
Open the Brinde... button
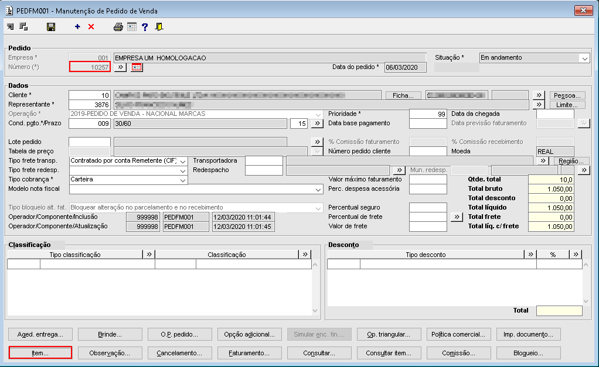(x=110, y=334)
